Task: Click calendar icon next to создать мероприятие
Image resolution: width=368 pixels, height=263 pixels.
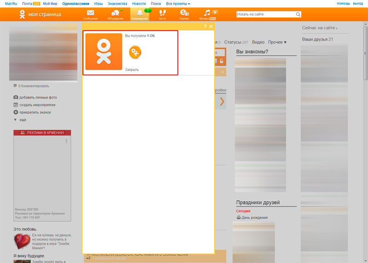Action: (16, 105)
